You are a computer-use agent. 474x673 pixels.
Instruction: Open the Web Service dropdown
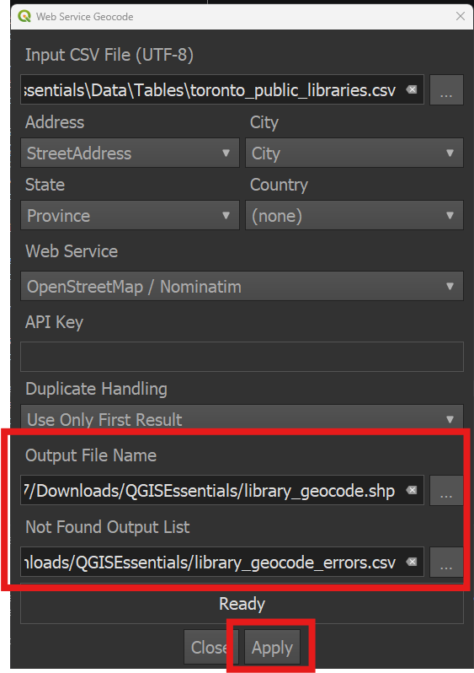click(242, 286)
